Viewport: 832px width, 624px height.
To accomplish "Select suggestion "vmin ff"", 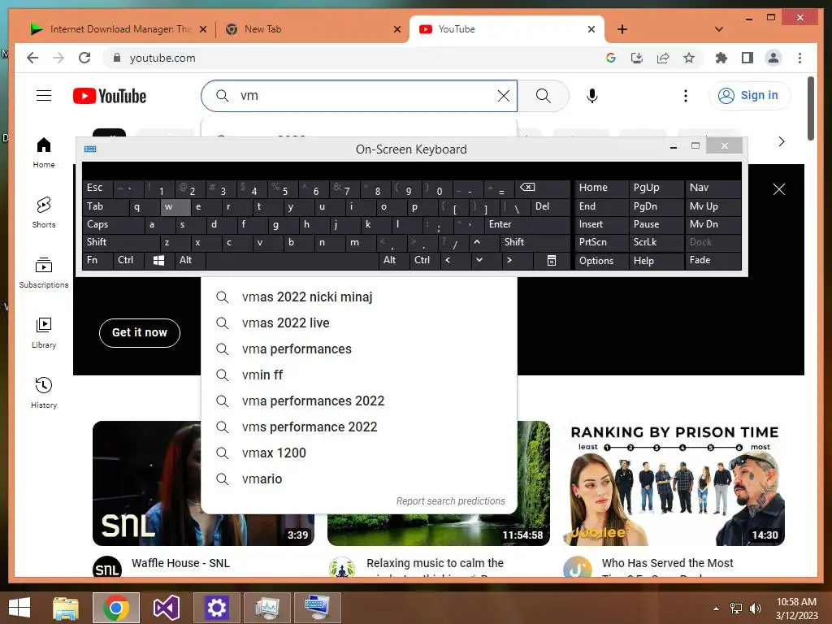I will pos(359,375).
